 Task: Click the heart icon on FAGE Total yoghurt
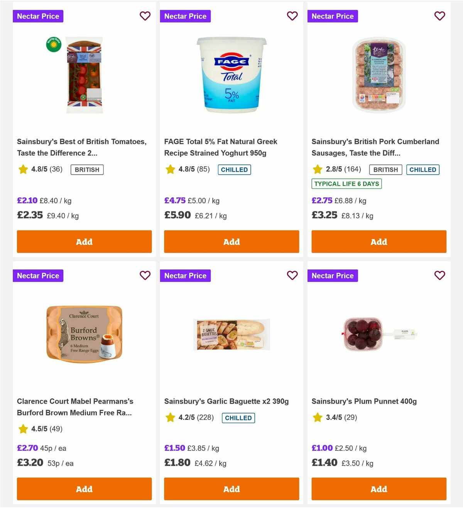(x=292, y=16)
